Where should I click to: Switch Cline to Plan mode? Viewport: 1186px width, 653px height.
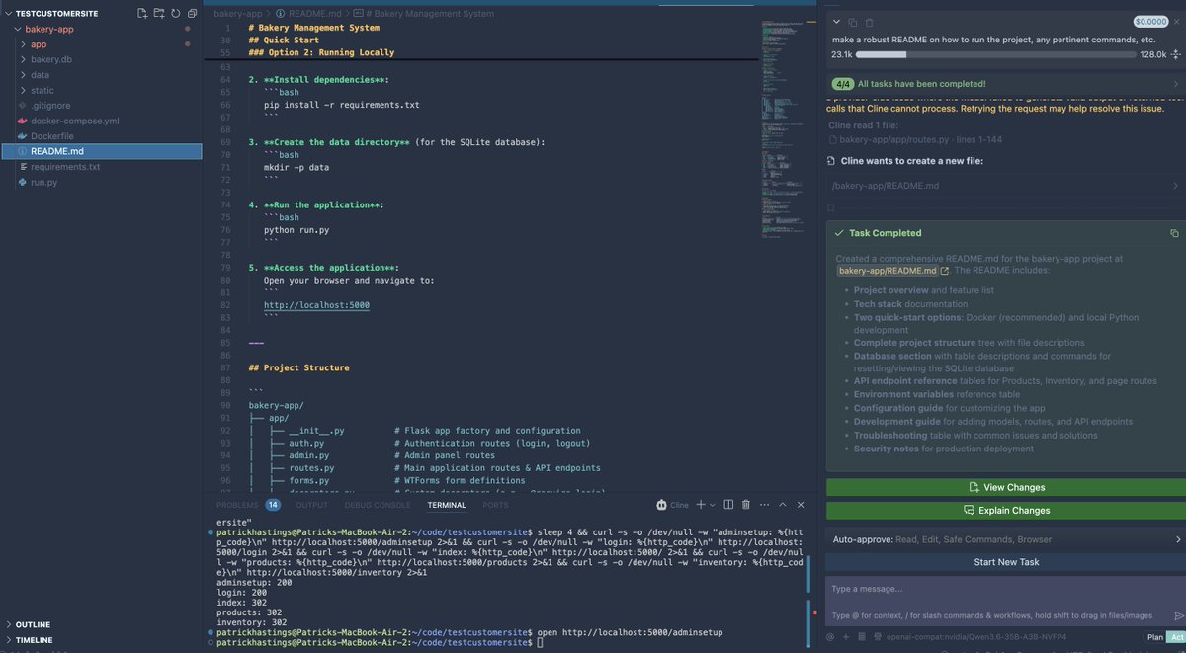1154,637
